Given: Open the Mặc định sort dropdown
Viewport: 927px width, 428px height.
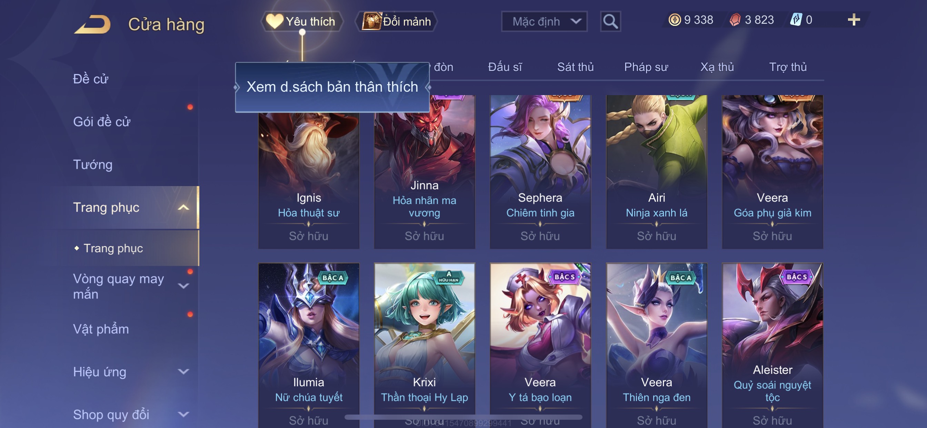Looking at the screenshot, I should [544, 22].
